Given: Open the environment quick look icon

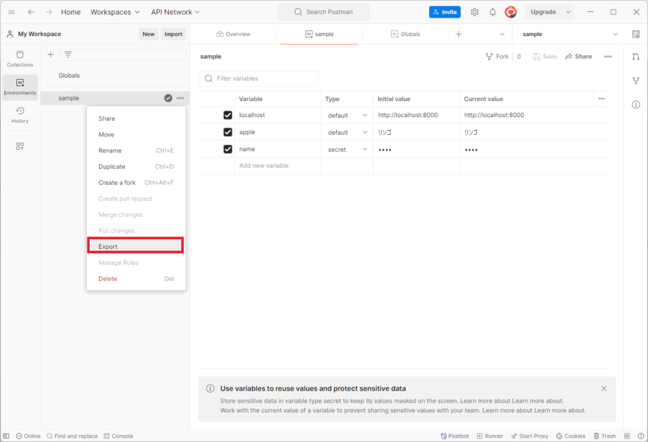Looking at the screenshot, I should pos(636,34).
